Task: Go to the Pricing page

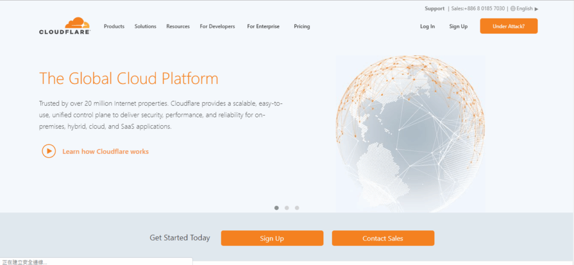Action: (302, 26)
